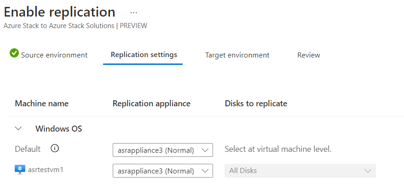Click the Windows OS group label
Image resolution: width=404 pixels, height=196 pixels.
tap(58, 129)
